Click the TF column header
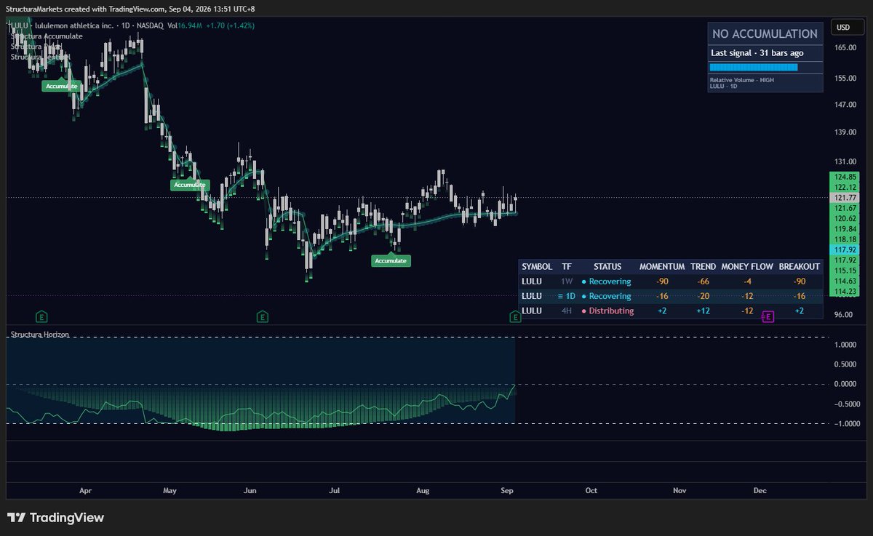873x536 pixels. (567, 267)
